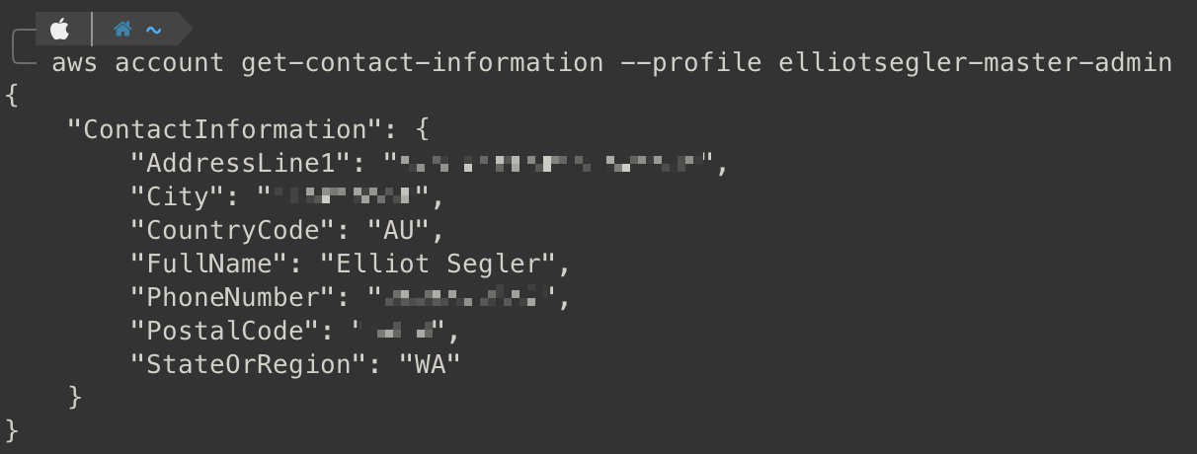Click the tilde directory symbol
The width and height of the screenshot is (1197, 454).
coord(153,31)
